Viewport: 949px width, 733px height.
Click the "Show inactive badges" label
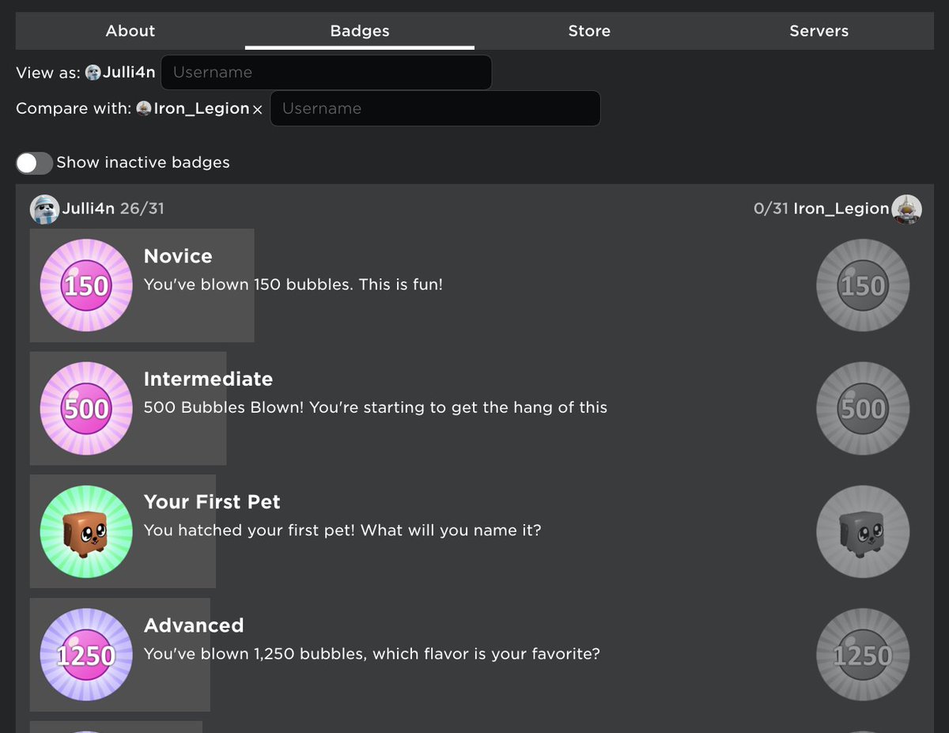click(143, 163)
